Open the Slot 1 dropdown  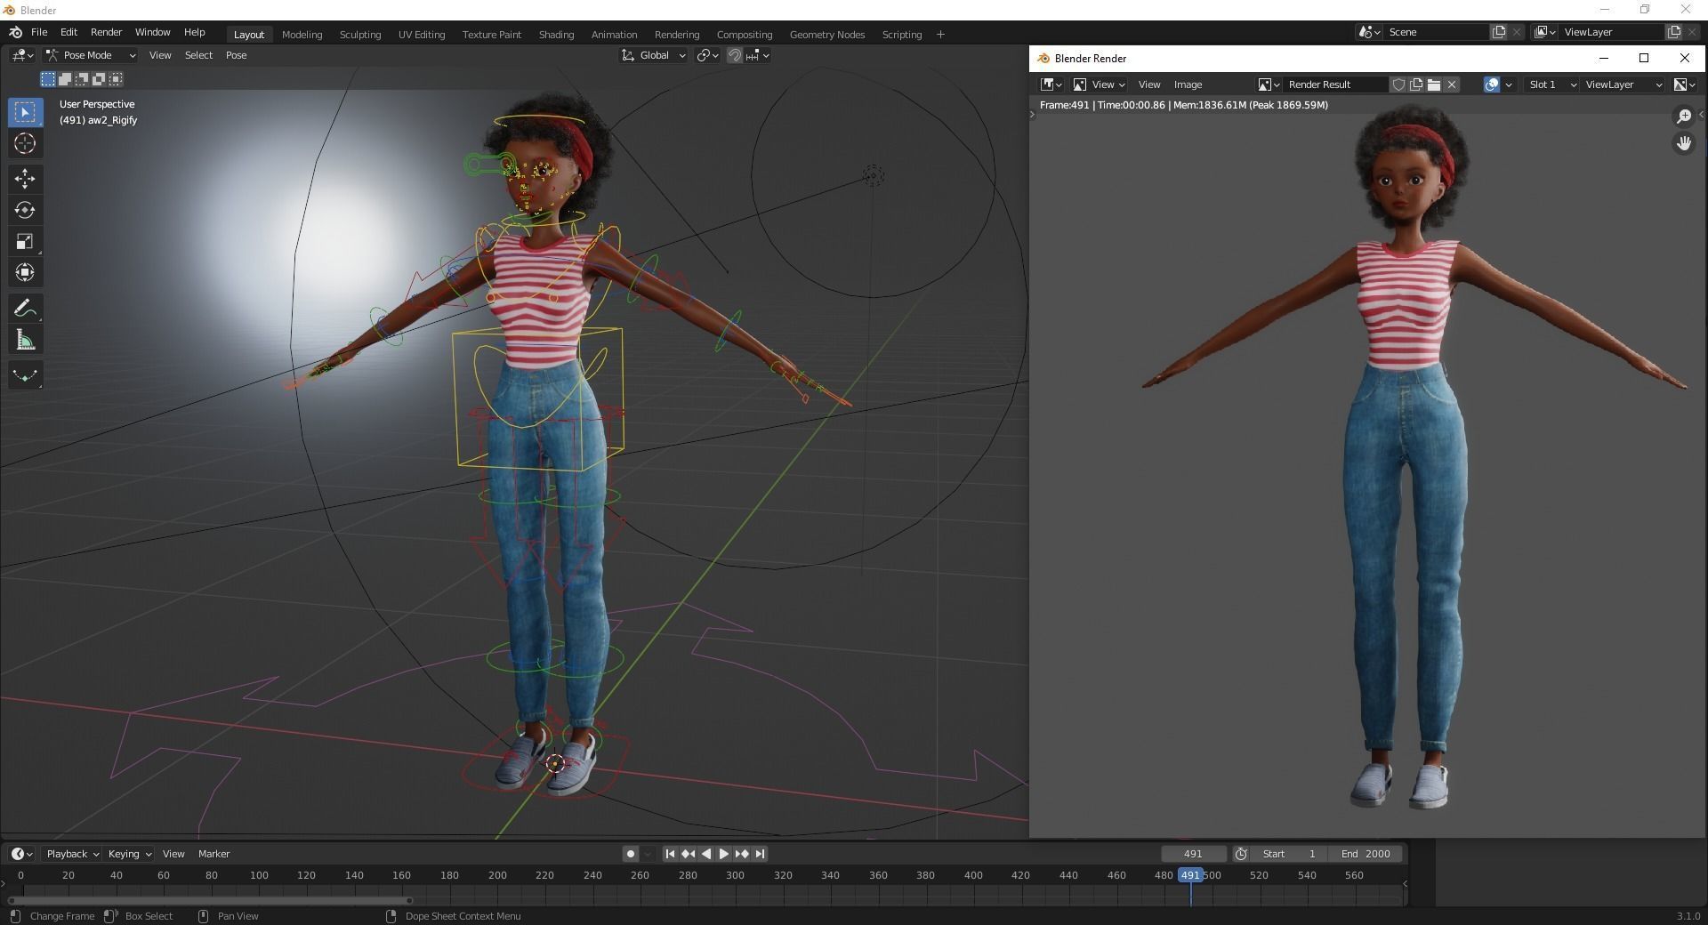[x=1551, y=84]
